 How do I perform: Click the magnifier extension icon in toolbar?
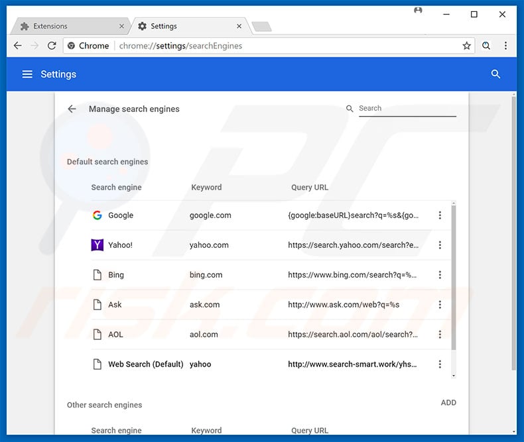tap(486, 46)
